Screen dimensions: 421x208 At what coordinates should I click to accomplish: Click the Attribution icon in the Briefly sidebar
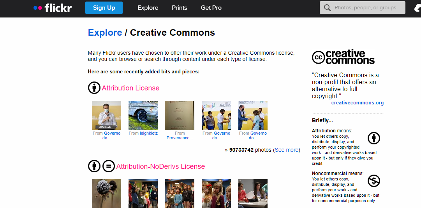[374, 138]
